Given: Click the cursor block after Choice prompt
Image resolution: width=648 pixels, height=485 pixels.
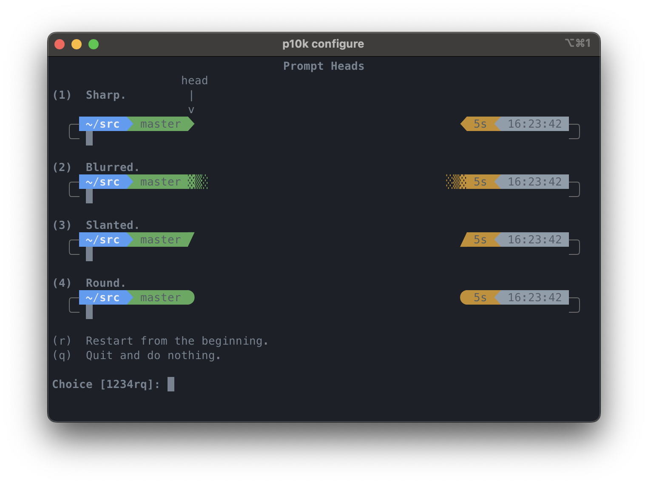Looking at the screenshot, I should coord(171,384).
